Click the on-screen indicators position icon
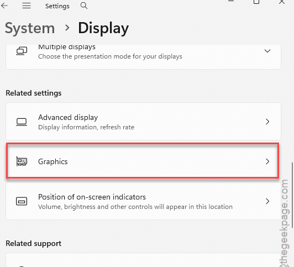This screenshot has height=267, width=294. coord(22,201)
